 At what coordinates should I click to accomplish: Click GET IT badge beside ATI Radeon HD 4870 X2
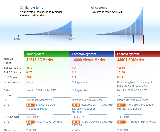[x=121, y=122]
